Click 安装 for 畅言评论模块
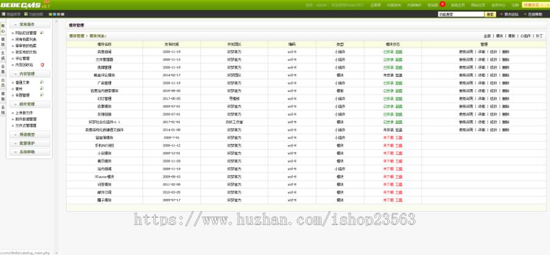Viewport: 550px width, 255px height. coord(399,75)
